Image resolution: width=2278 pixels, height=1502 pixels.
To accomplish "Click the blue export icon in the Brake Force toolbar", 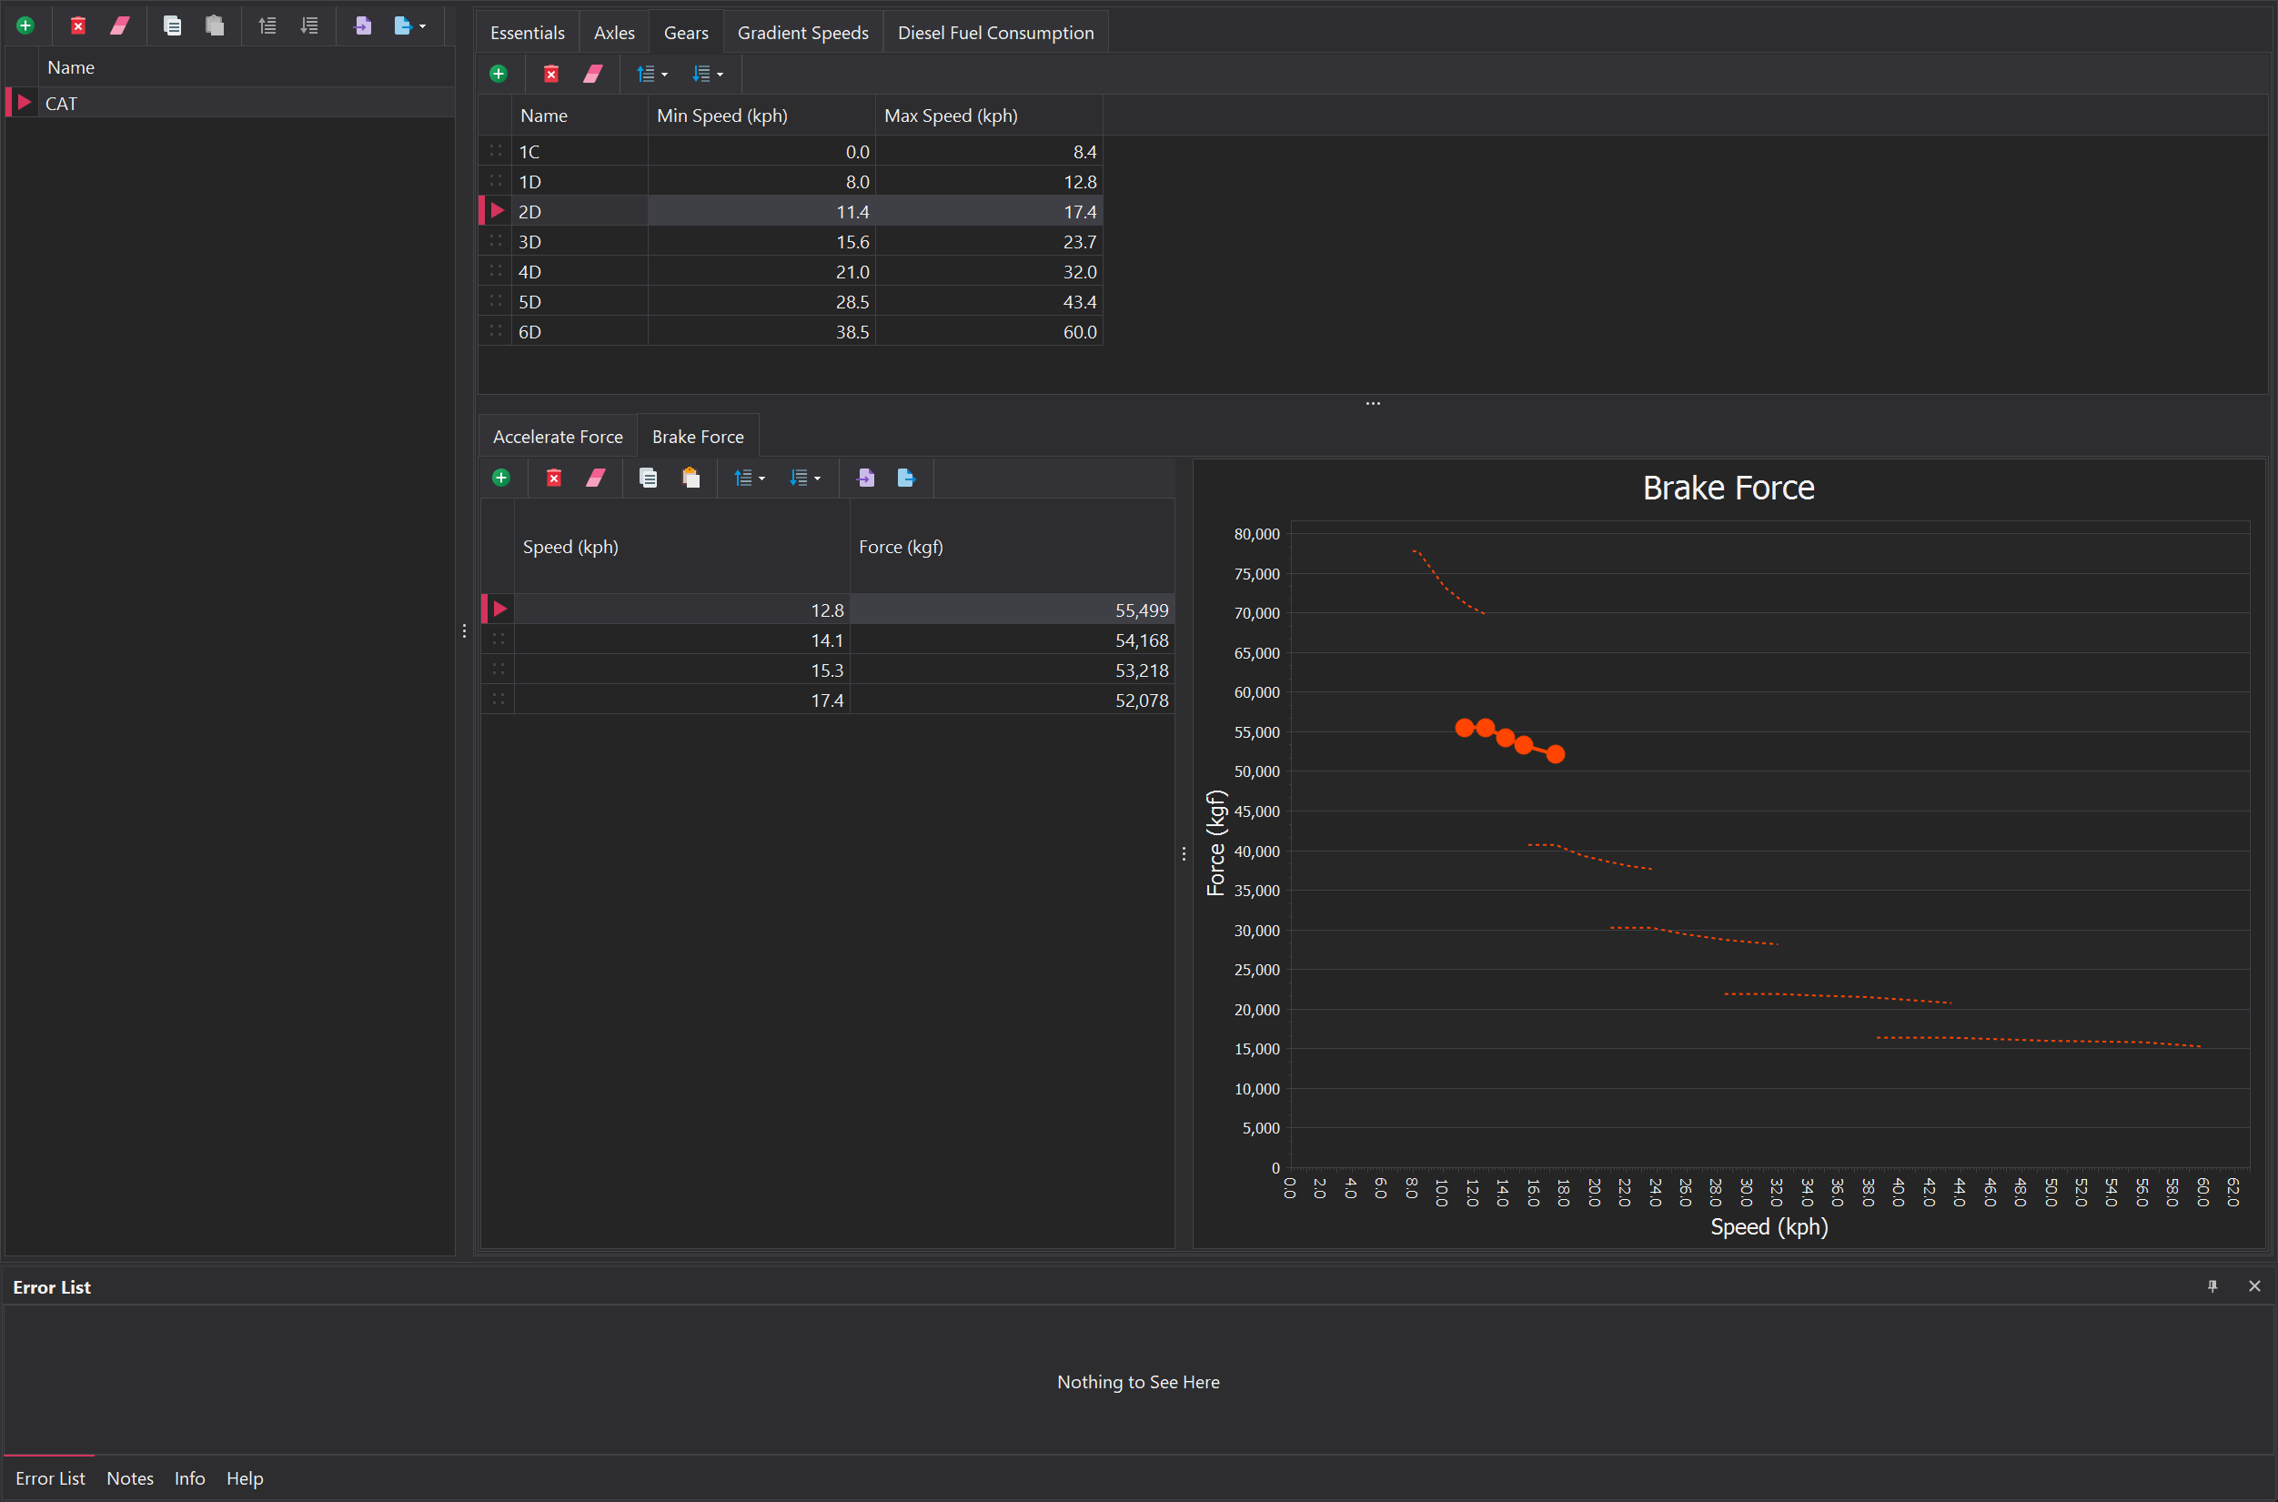I will 906,478.
